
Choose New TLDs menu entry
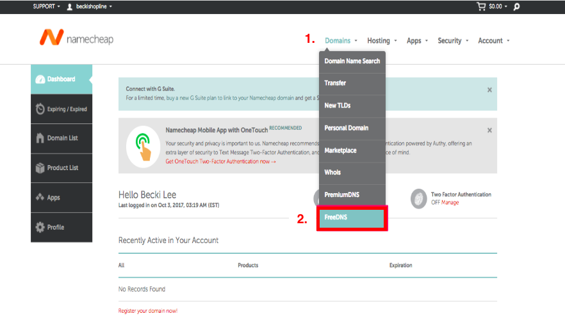pos(352,106)
